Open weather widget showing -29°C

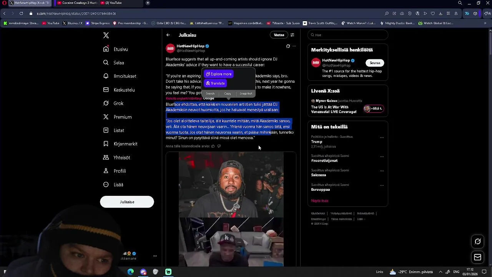[x=411, y=272]
